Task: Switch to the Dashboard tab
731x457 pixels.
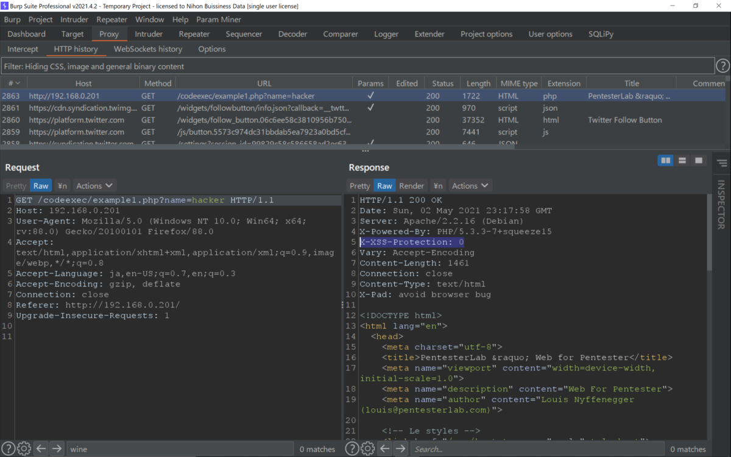Action: pyautogui.click(x=27, y=34)
